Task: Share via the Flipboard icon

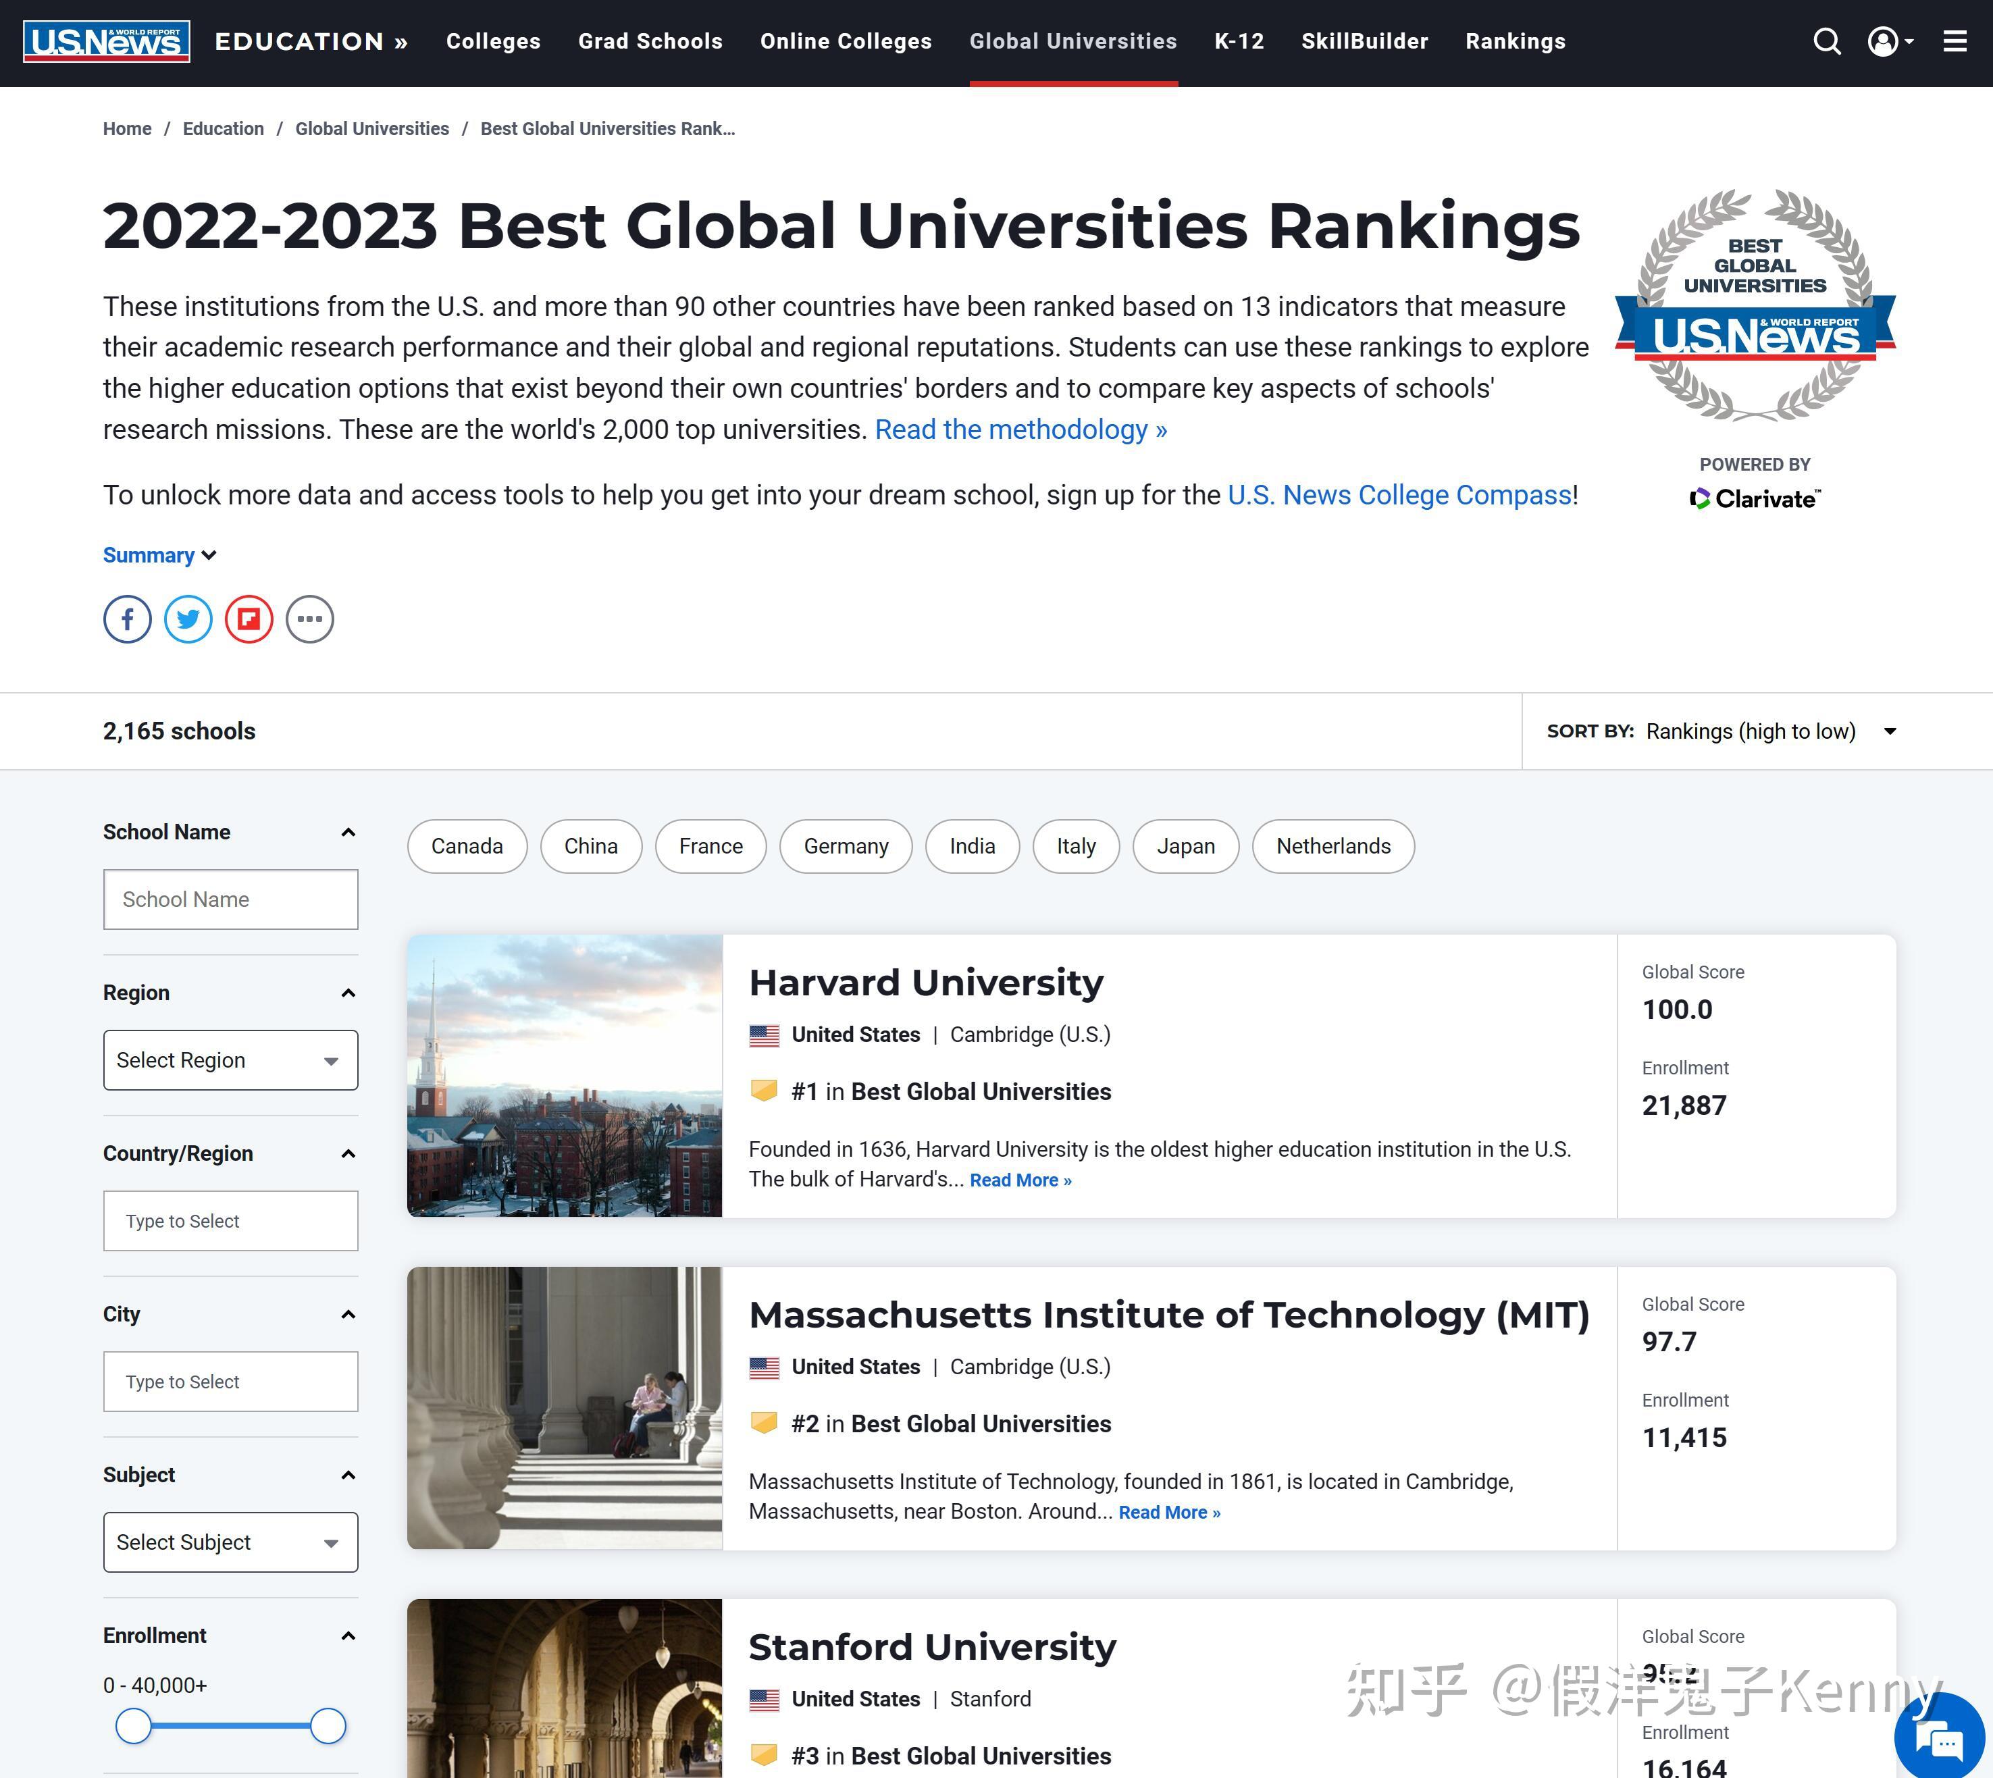Action: (249, 619)
